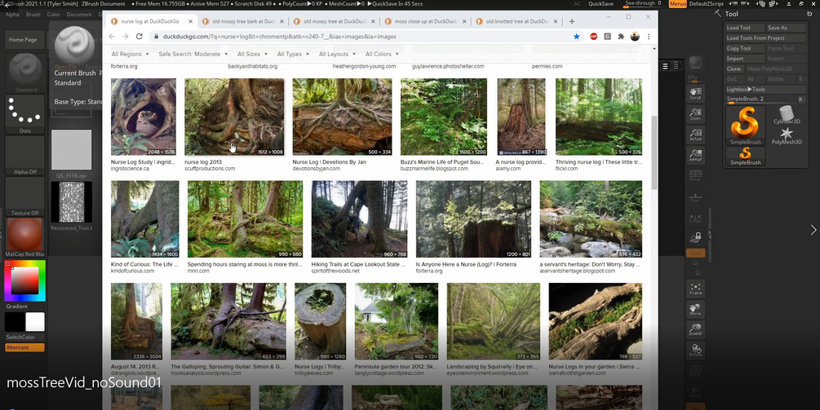
Task: Open the ZBrush Document menu
Action: coord(79,15)
